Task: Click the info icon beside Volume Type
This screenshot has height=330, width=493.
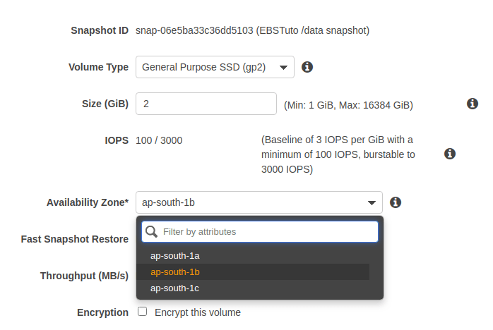Action: [x=307, y=67]
